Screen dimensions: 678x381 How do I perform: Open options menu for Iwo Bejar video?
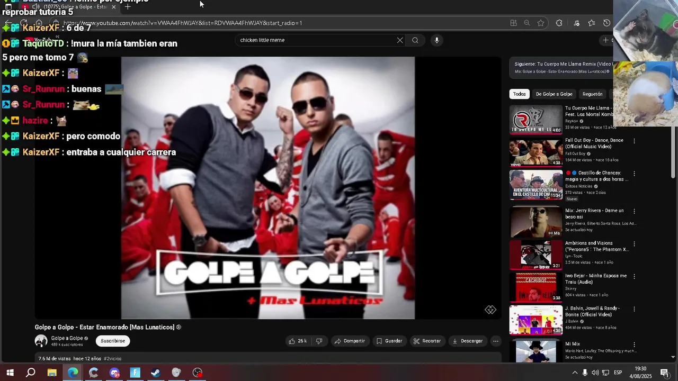point(634,276)
